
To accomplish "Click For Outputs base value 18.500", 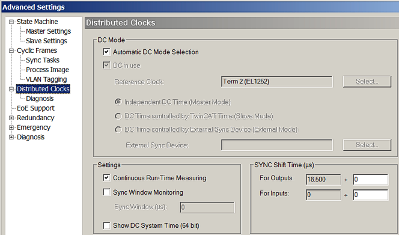I will tap(323, 180).
